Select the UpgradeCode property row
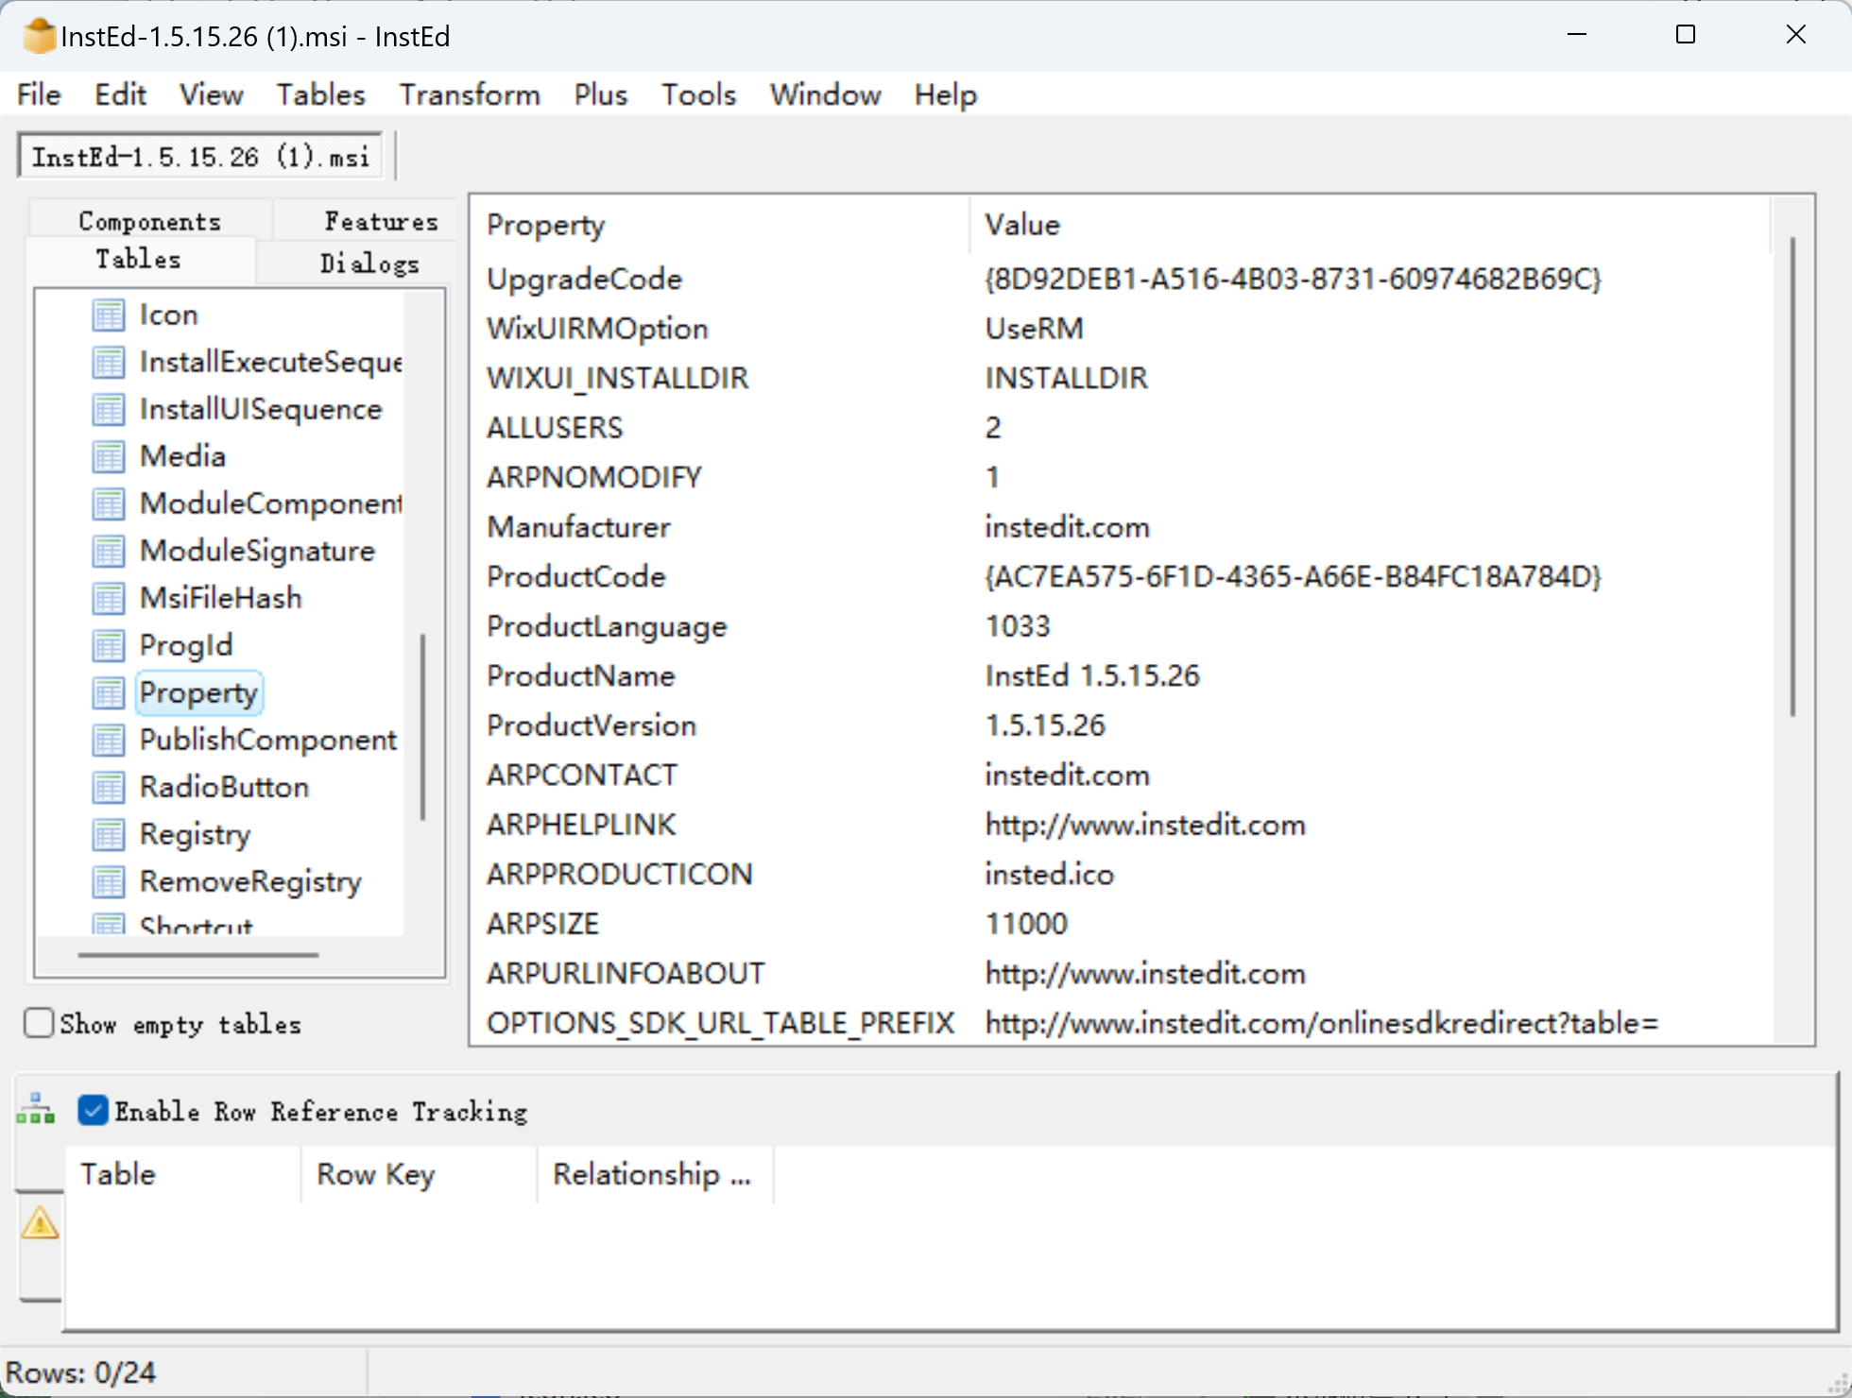 click(x=1121, y=279)
